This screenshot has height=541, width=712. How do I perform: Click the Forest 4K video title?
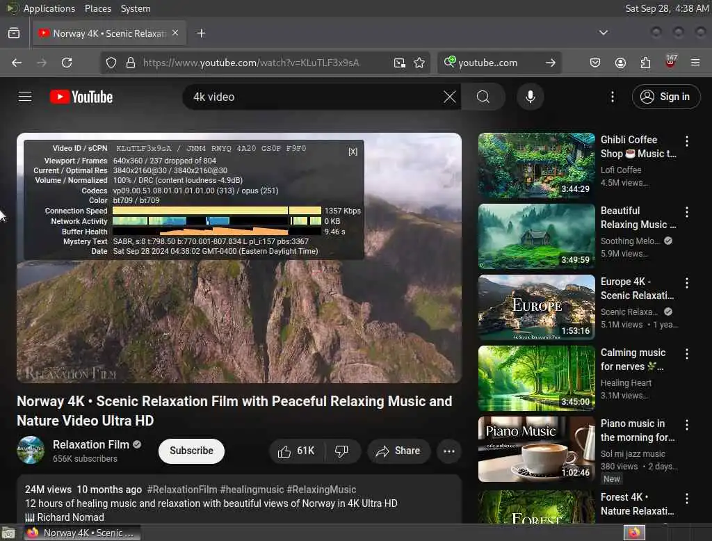[x=637, y=504]
